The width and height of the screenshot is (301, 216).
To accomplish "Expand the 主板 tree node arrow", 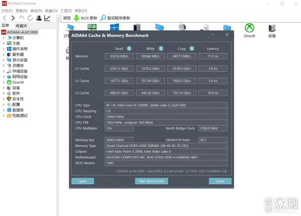I will coord(3,43).
